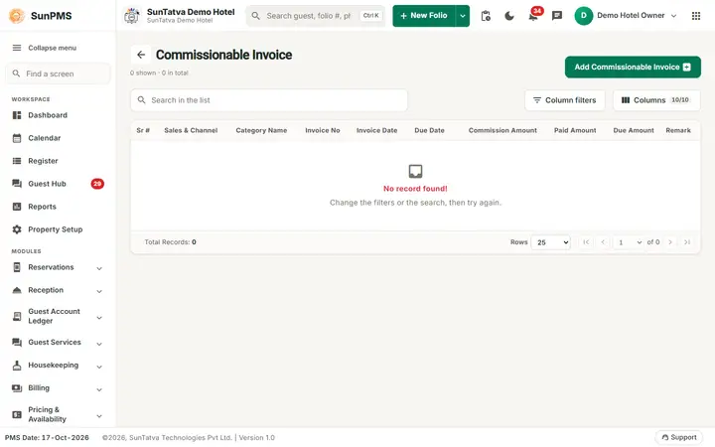Click the Support button
715x447 pixels.
click(x=679, y=438)
